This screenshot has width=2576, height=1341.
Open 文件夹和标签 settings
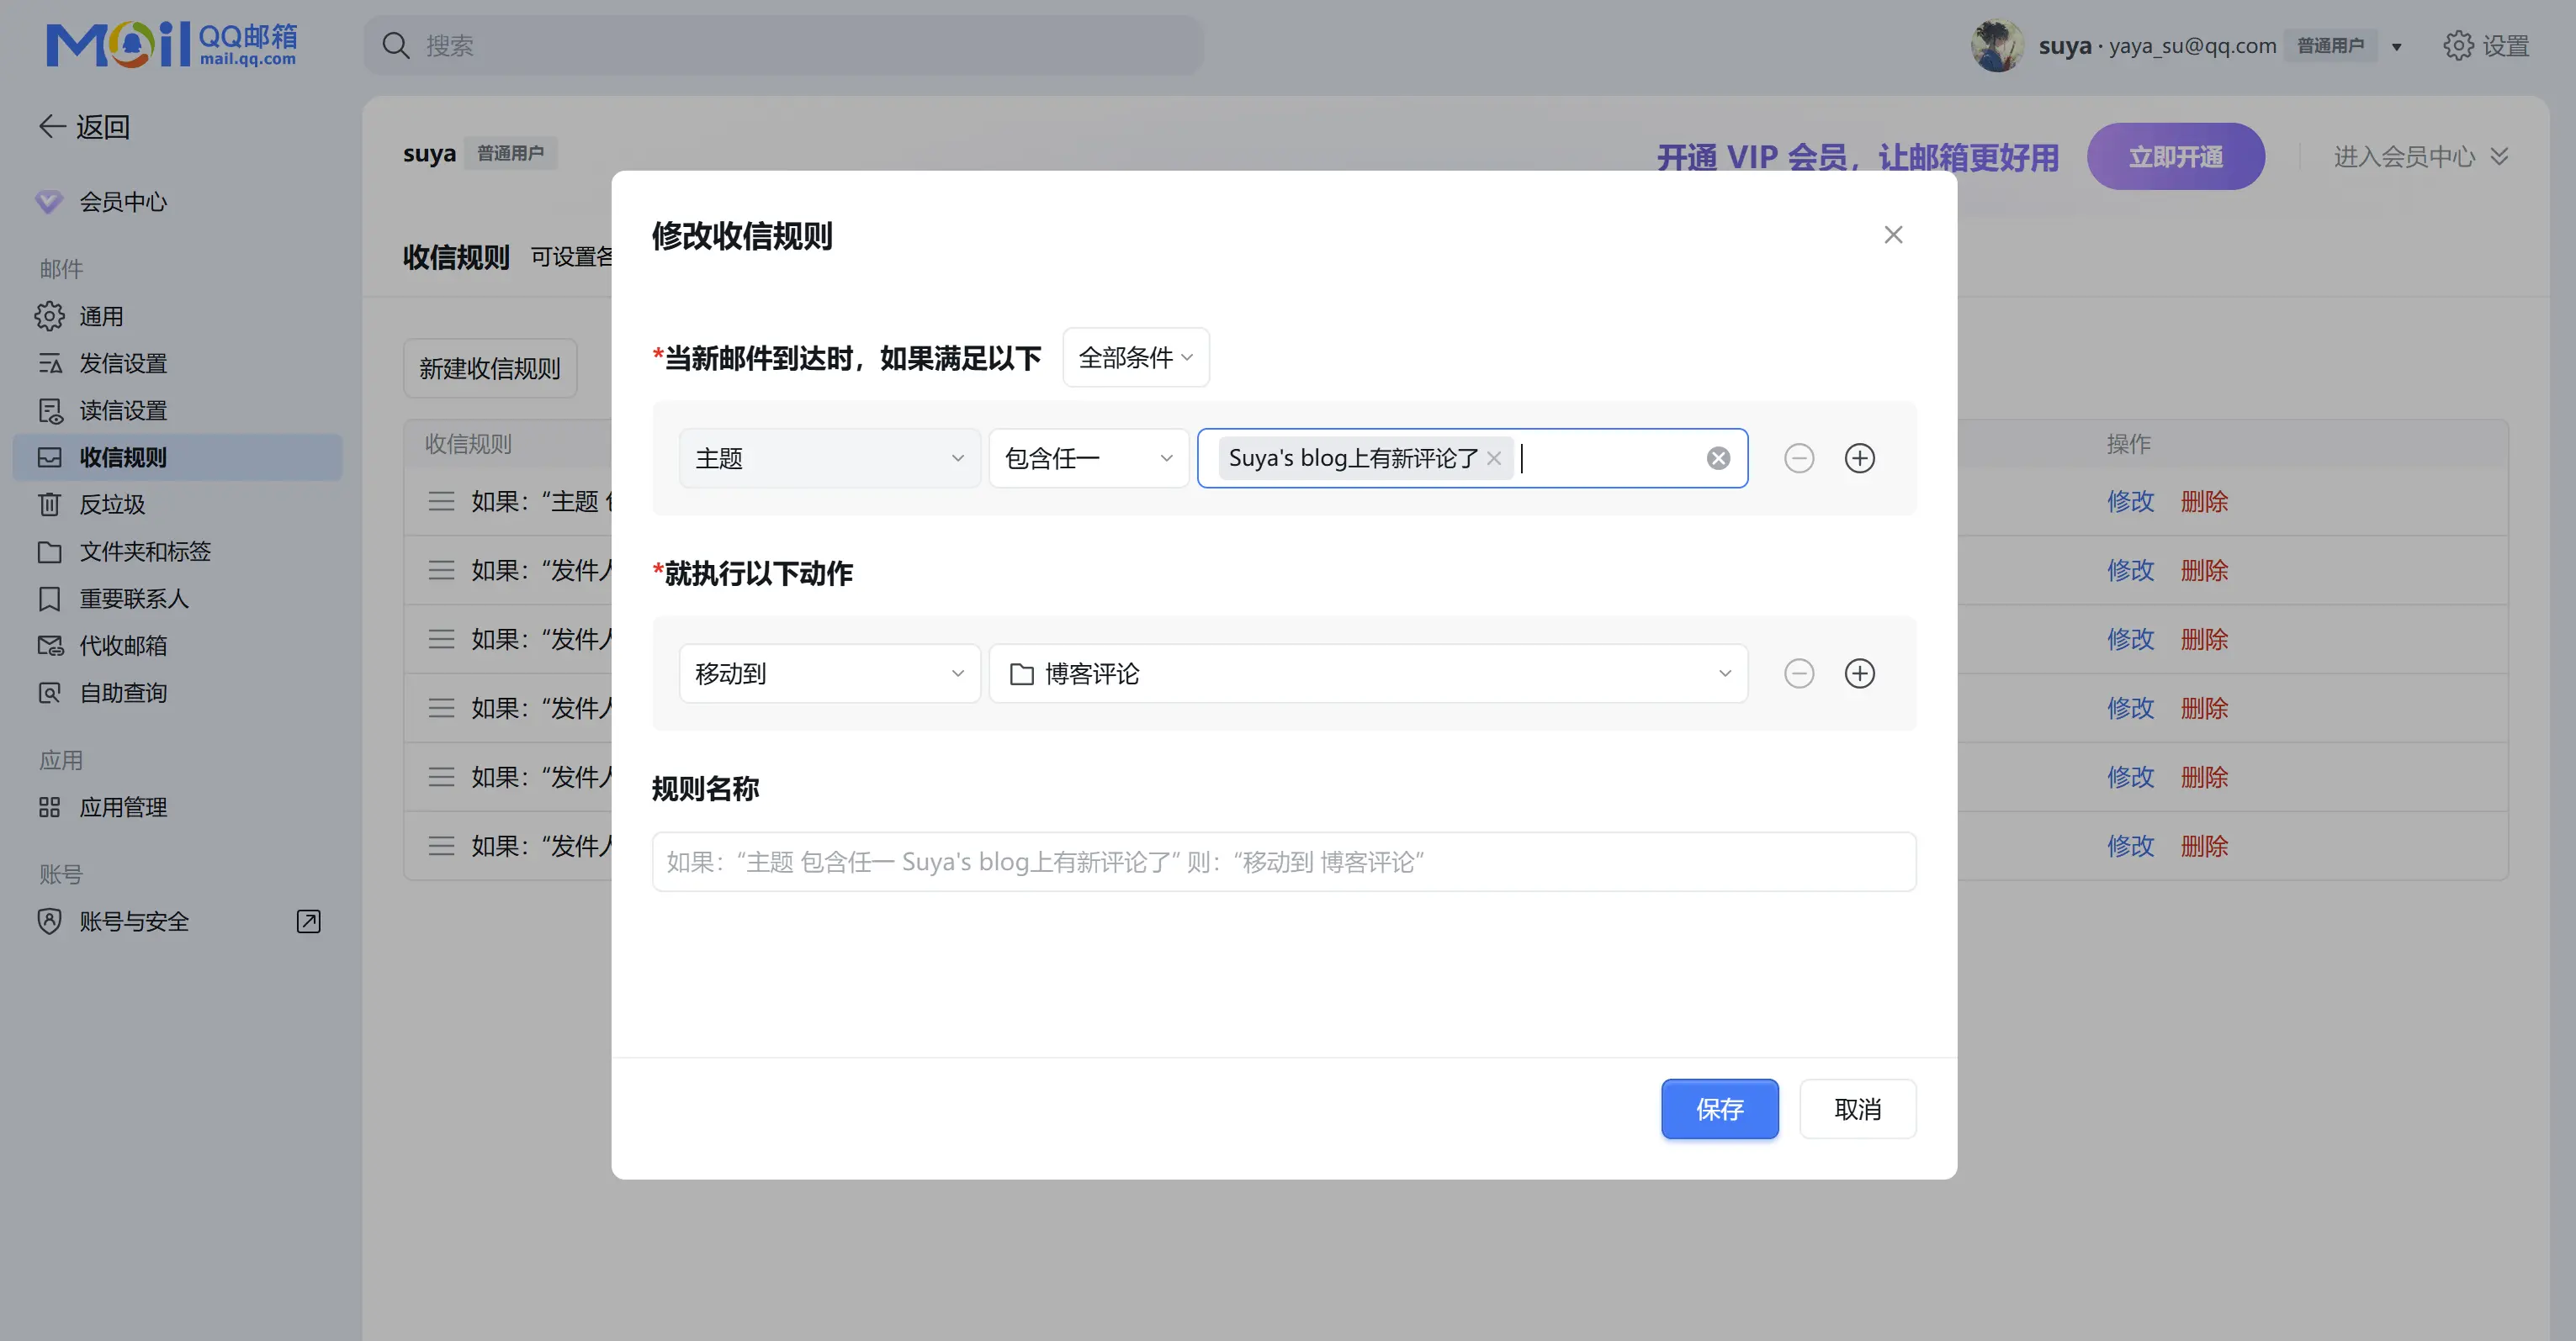[x=146, y=552]
